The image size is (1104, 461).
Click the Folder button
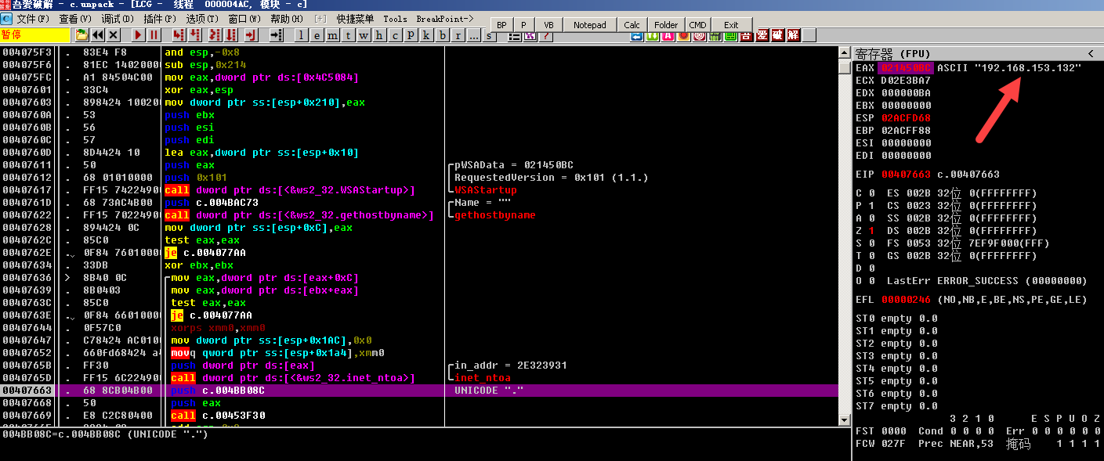tap(666, 25)
